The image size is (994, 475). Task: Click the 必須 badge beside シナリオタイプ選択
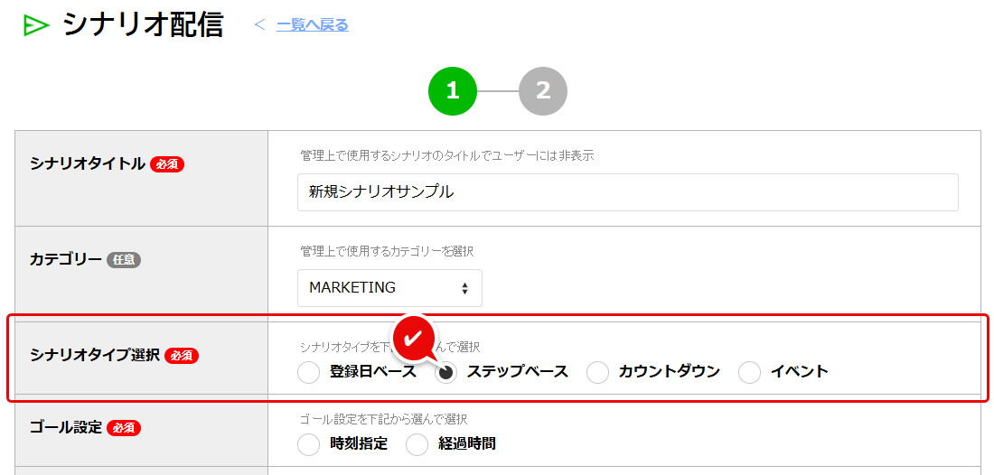182,356
